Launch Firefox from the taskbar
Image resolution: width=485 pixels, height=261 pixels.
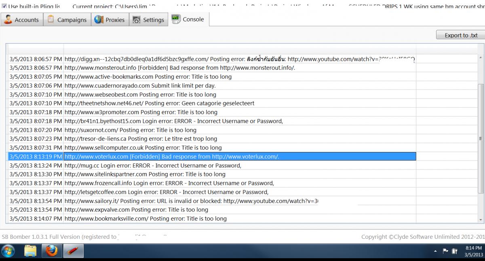click(51, 252)
